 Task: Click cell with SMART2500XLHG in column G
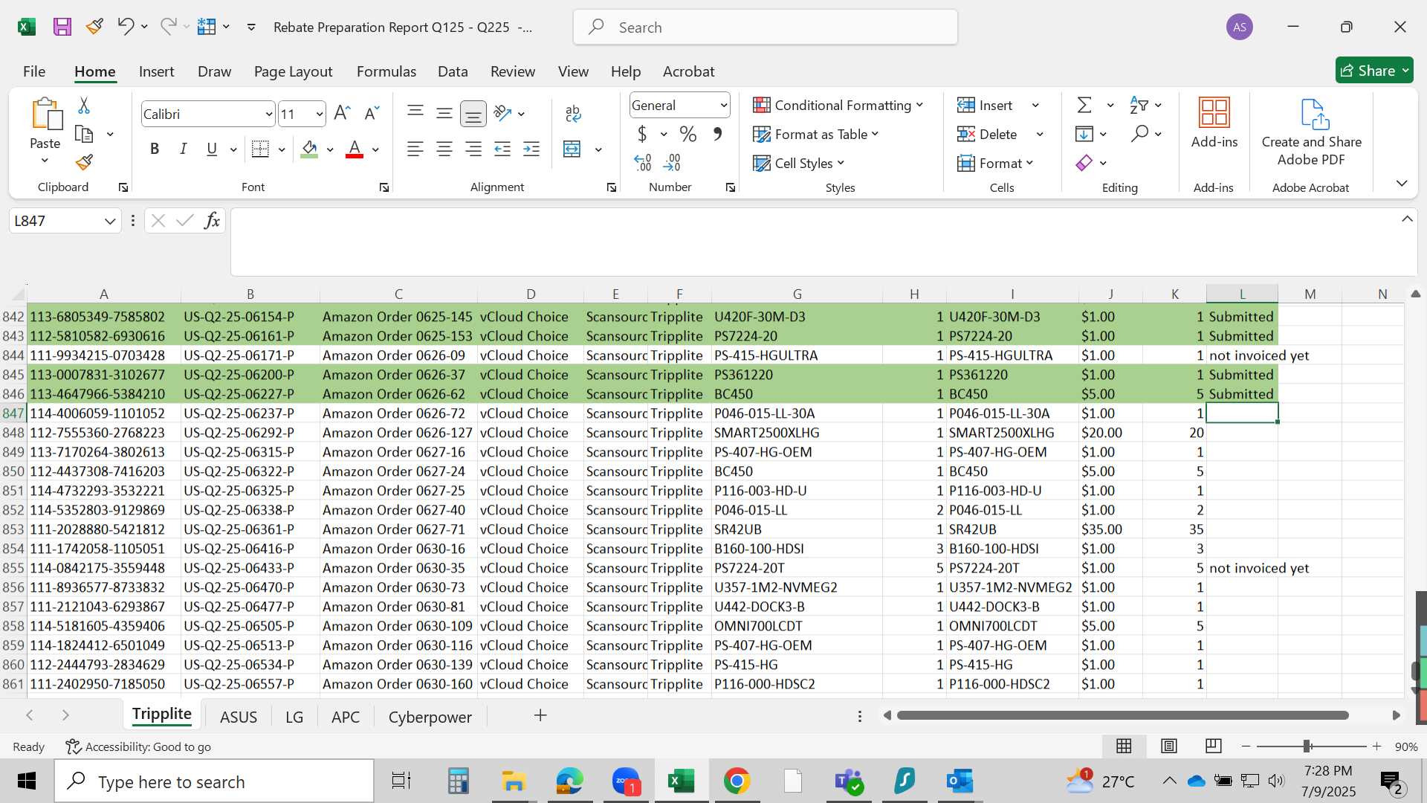pyautogui.click(x=797, y=433)
